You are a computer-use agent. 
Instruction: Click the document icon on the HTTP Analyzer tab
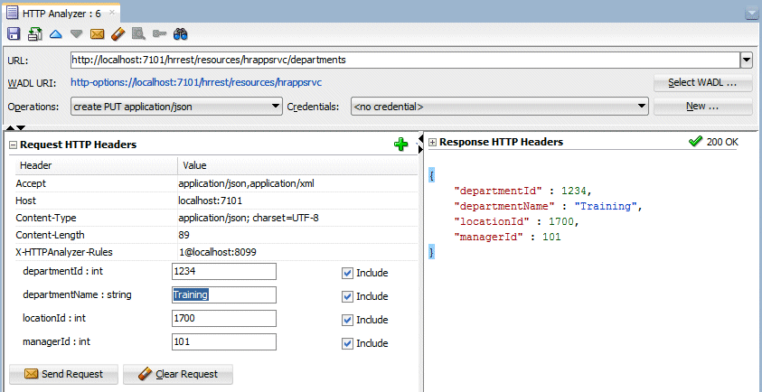pos(12,14)
